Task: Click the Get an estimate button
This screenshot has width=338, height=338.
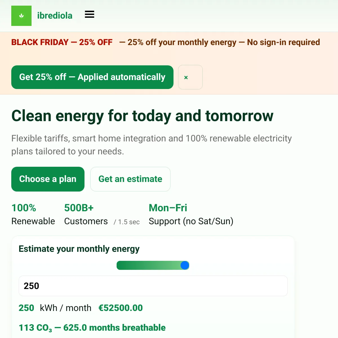Action: click(130, 179)
